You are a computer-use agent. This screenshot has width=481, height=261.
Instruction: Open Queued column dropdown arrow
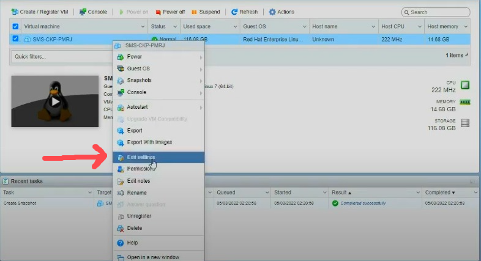[x=267, y=193]
